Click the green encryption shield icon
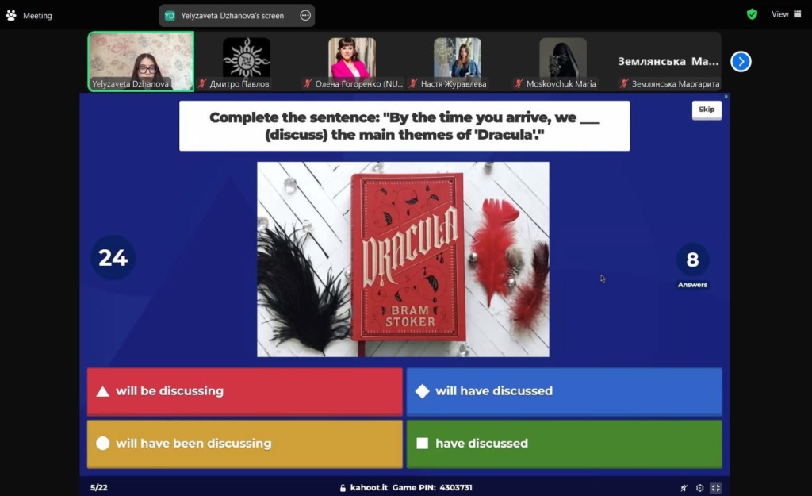812x496 pixels. [x=752, y=14]
